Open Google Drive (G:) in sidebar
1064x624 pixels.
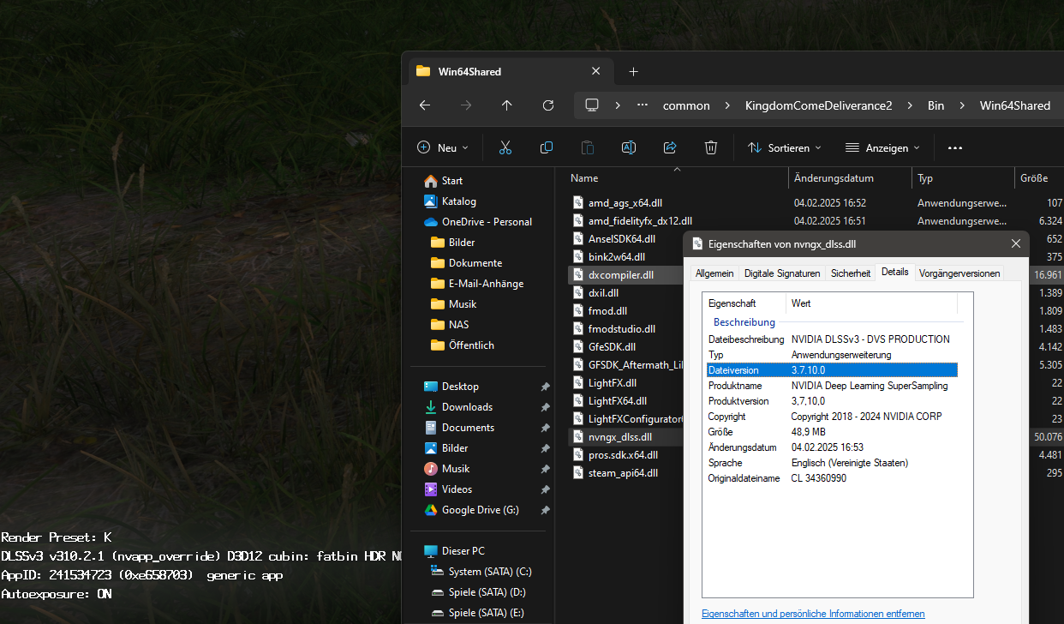[480, 510]
